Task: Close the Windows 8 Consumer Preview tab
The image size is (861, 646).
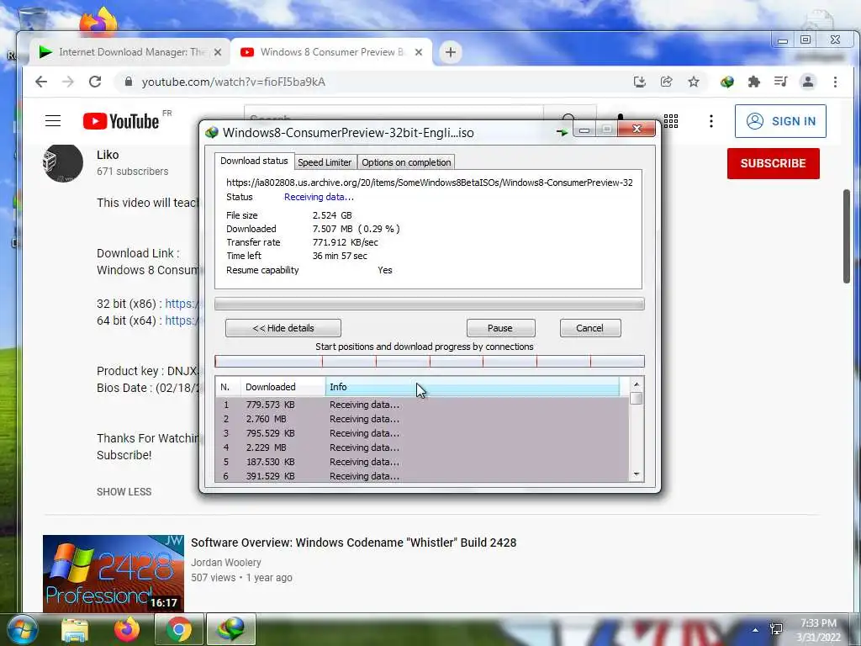Action: [x=419, y=52]
